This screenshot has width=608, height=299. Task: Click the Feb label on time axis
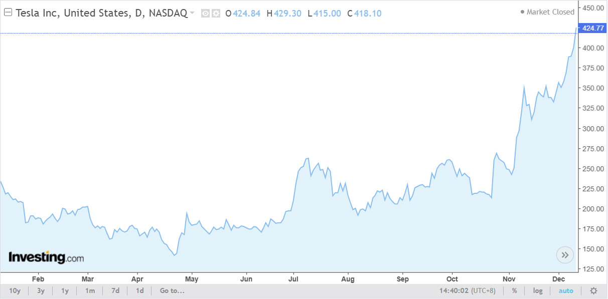click(38, 278)
